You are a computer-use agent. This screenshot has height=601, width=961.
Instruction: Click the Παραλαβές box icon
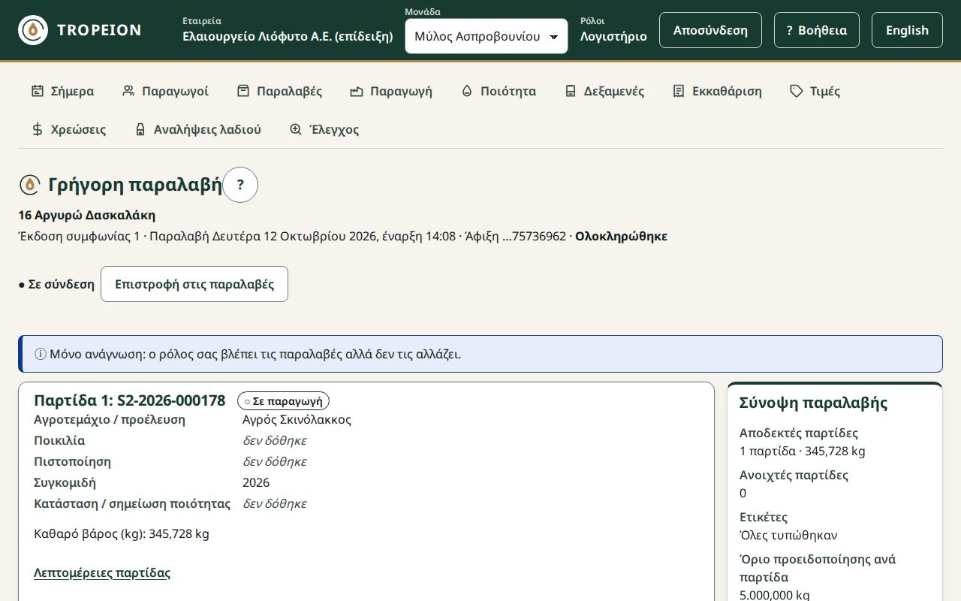[x=243, y=91]
